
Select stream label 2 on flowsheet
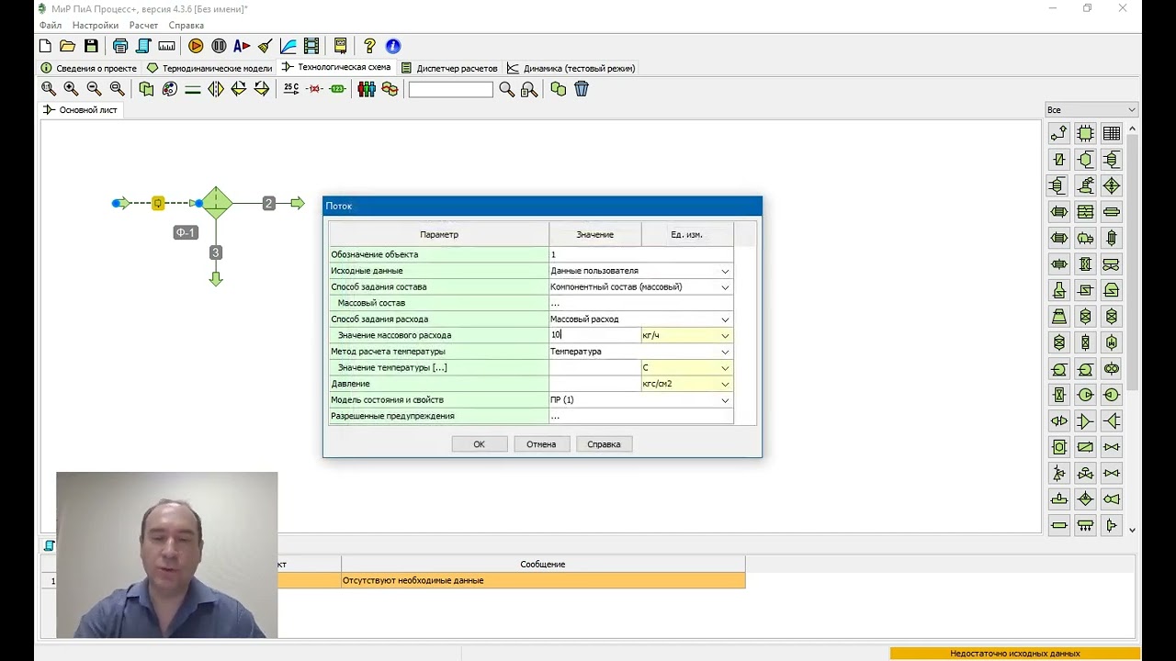pyautogui.click(x=268, y=203)
